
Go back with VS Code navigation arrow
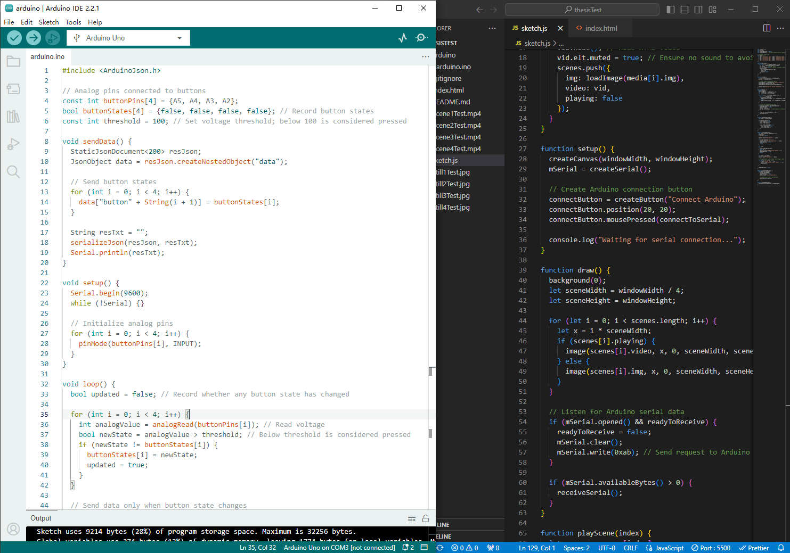(x=479, y=10)
